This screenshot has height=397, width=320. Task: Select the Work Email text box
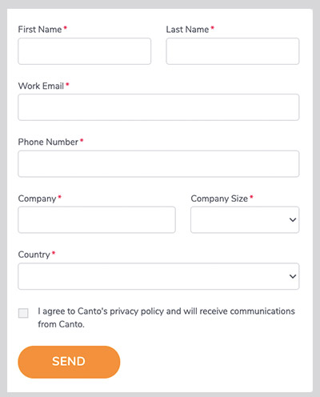158,107
